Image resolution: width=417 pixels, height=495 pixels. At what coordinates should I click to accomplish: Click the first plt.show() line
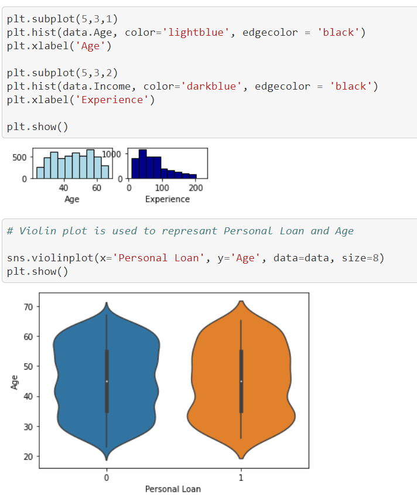click(37, 127)
